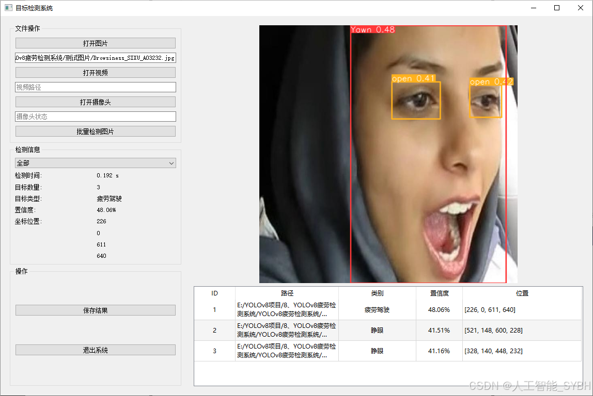This screenshot has width=593, height=396.
Task: Click the 目标类型 value 疲劳驾驶 in info panel
Action: [x=110, y=199]
